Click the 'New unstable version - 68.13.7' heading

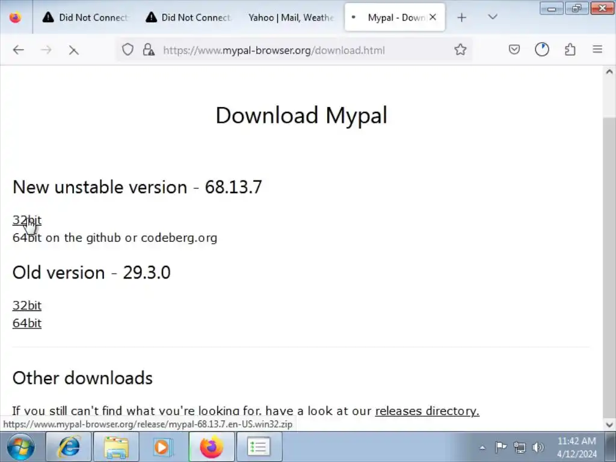tap(137, 187)
